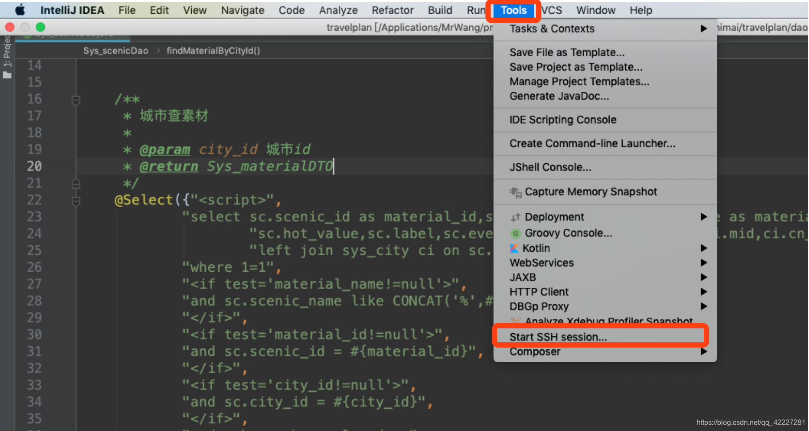Open the Analyze menu
Screen dimensions: 809x431
coord(338,10)
